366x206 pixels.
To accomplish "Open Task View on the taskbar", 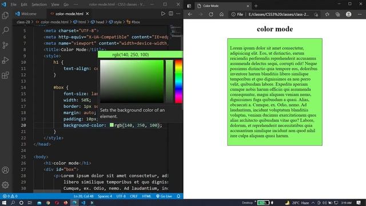I will [30, 203].
